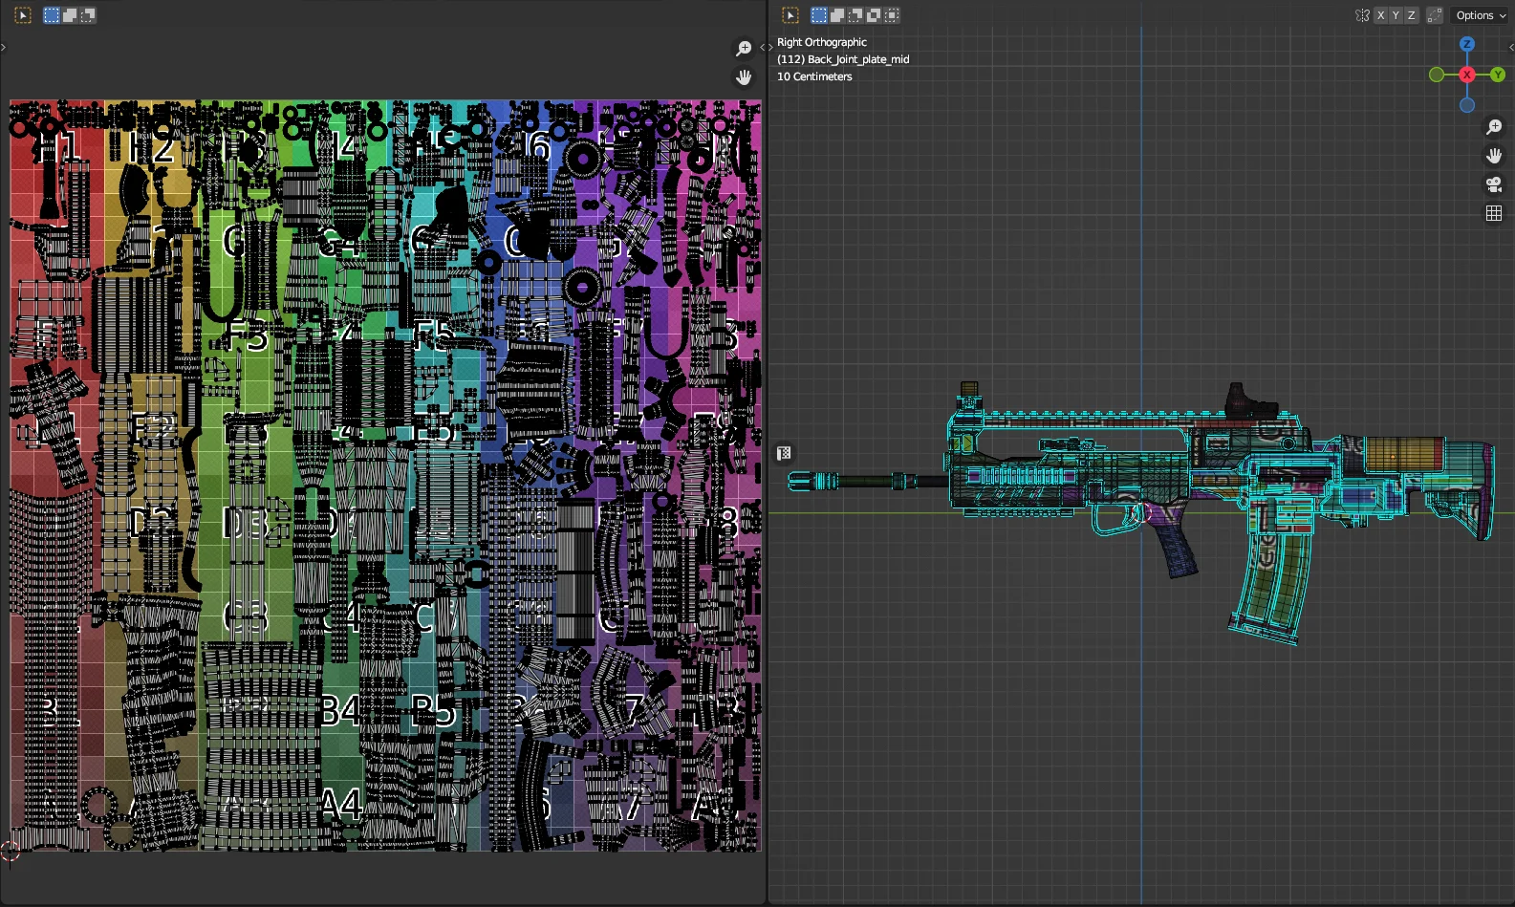Expand the 3D viewport sidebar with the right-edge arrow

(x=1510, y=47)
